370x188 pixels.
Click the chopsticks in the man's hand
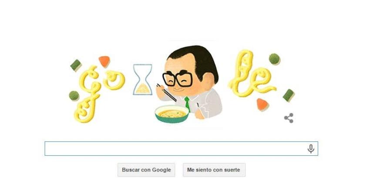167,93
